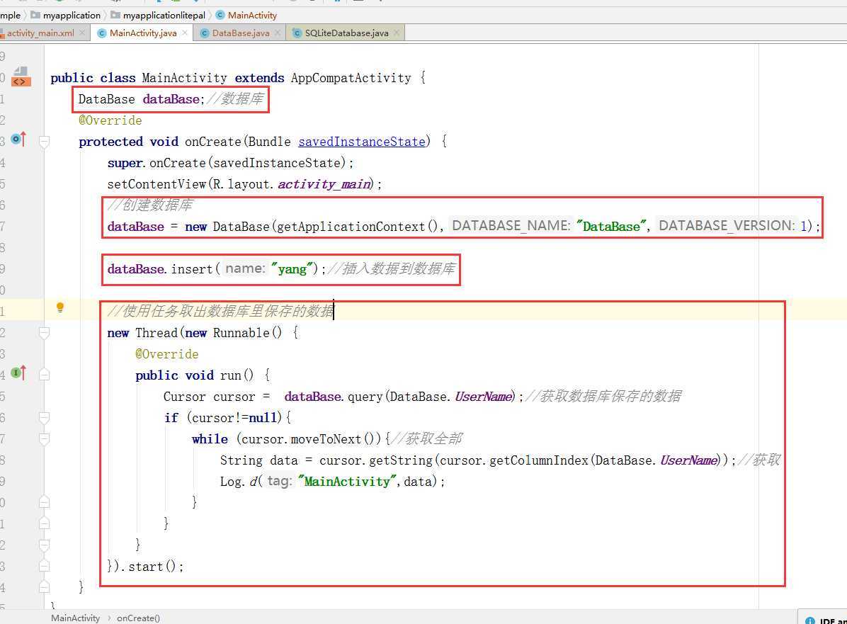Click the savedInstanceState parameter link
The height and width of the screenshot is (624, 847).
tap(361, 142)
